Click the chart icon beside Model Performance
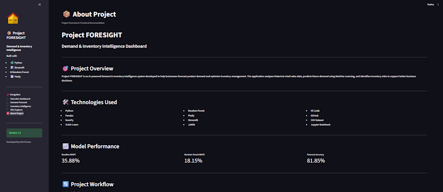This screenshot has width=443, height=192. tap(65, 146)
